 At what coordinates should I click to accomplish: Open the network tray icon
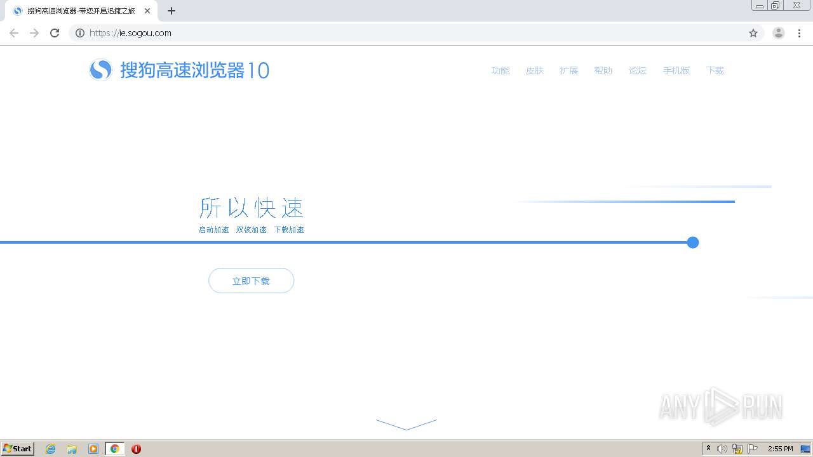pos(737,449)
